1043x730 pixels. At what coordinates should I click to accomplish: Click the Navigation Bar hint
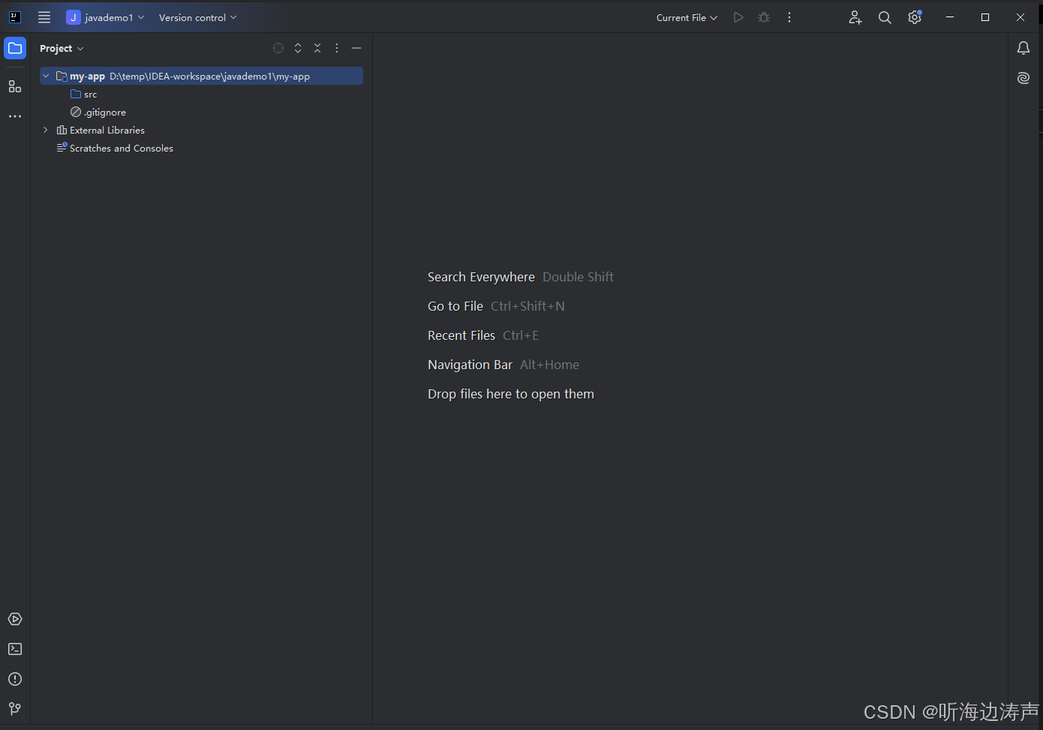470,365
